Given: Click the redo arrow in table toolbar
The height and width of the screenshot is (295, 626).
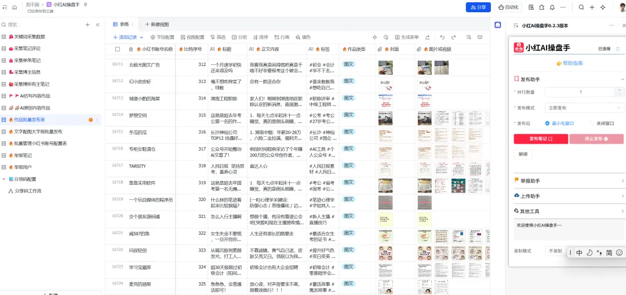Looking at the screenshot, I should [453, 37].
